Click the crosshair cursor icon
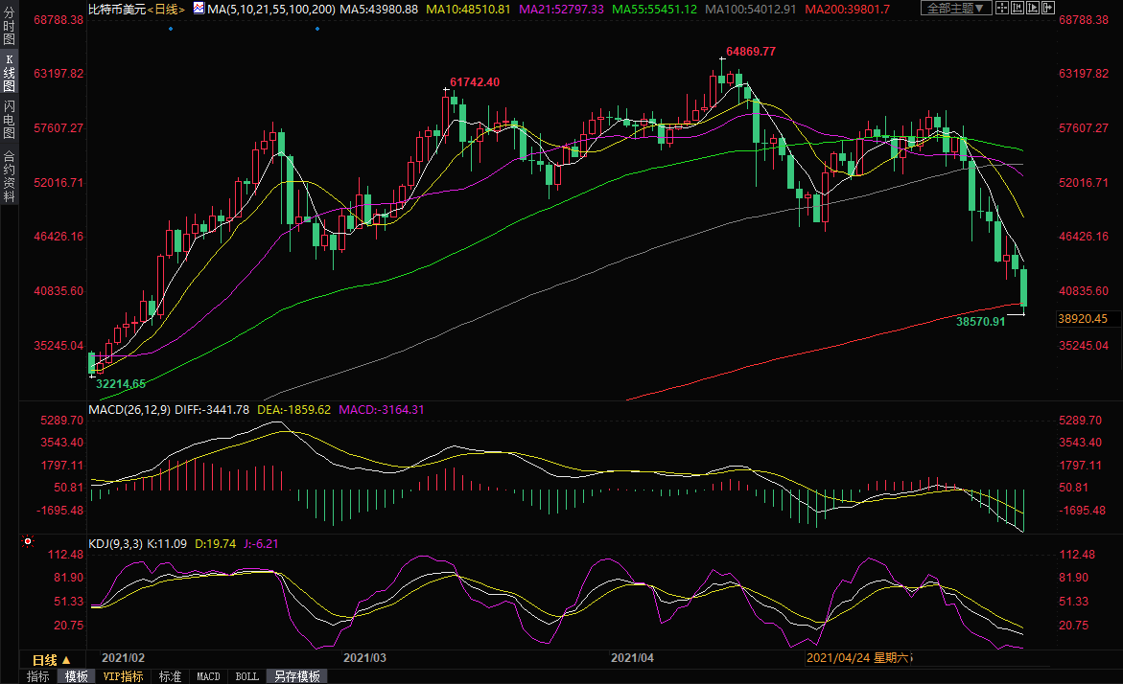1123x684 pixels. point(1002,8)
